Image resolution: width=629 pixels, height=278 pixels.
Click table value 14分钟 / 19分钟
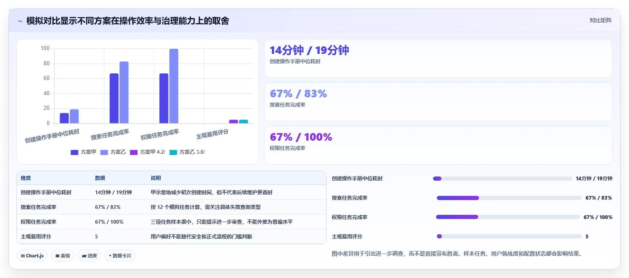pyautogui.click(x=114, y=192)
